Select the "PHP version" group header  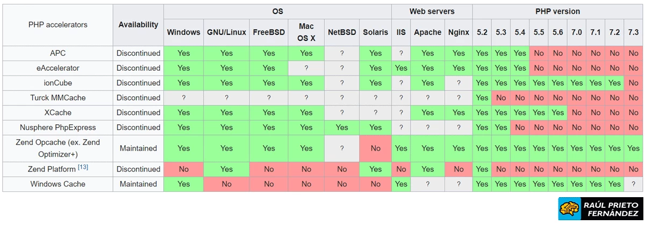[x=557, y=11]
